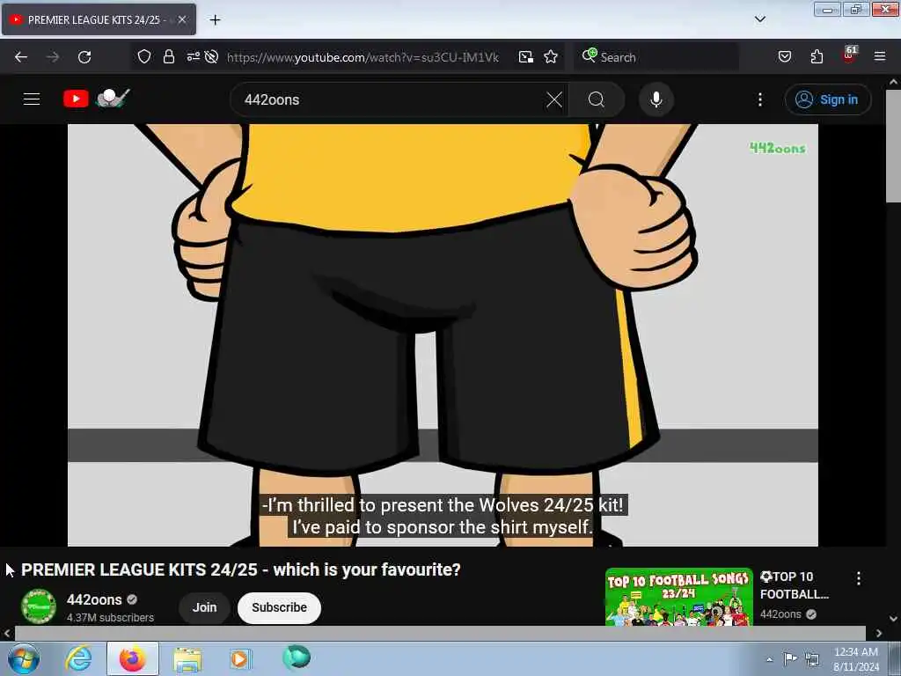Image resolution: width=901 pixels, height=676 pixels.
Task: Open a new browser tab
Action: [x=215, y=20]
